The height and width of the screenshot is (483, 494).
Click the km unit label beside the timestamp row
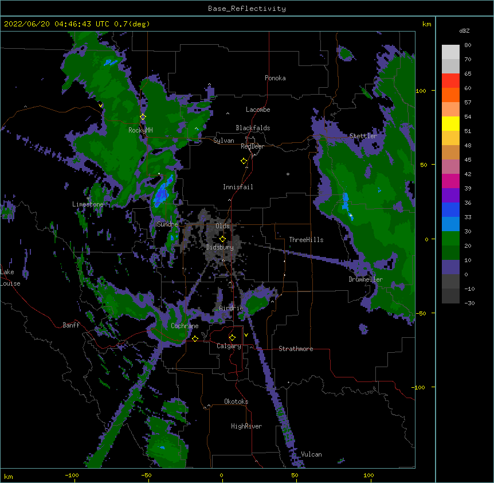coord(427,24)
